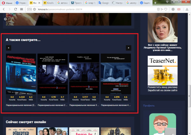
Task: Click the browser forward arrow
Action: (10, 9)
